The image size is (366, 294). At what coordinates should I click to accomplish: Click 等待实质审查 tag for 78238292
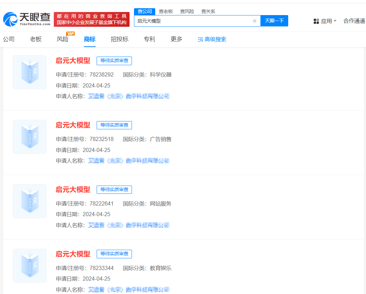pos(114,61)
